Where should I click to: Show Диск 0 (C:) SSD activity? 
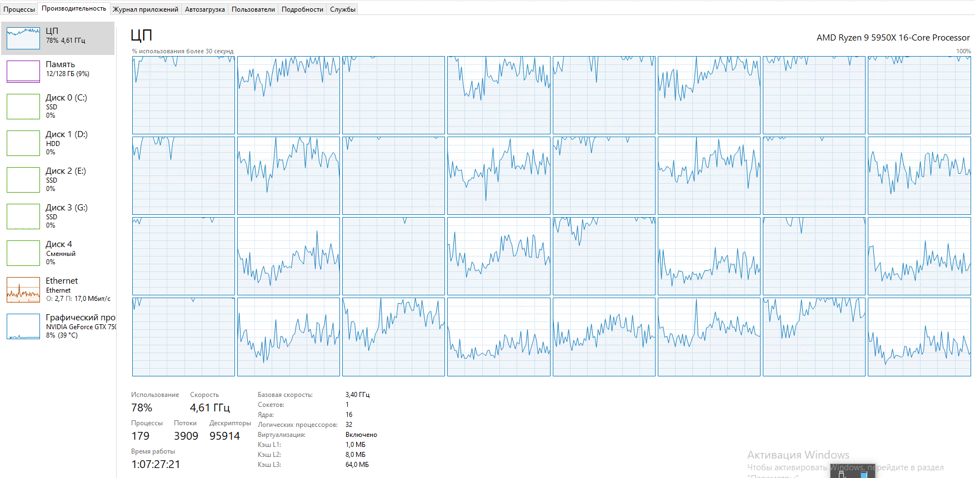pos(58,106)
